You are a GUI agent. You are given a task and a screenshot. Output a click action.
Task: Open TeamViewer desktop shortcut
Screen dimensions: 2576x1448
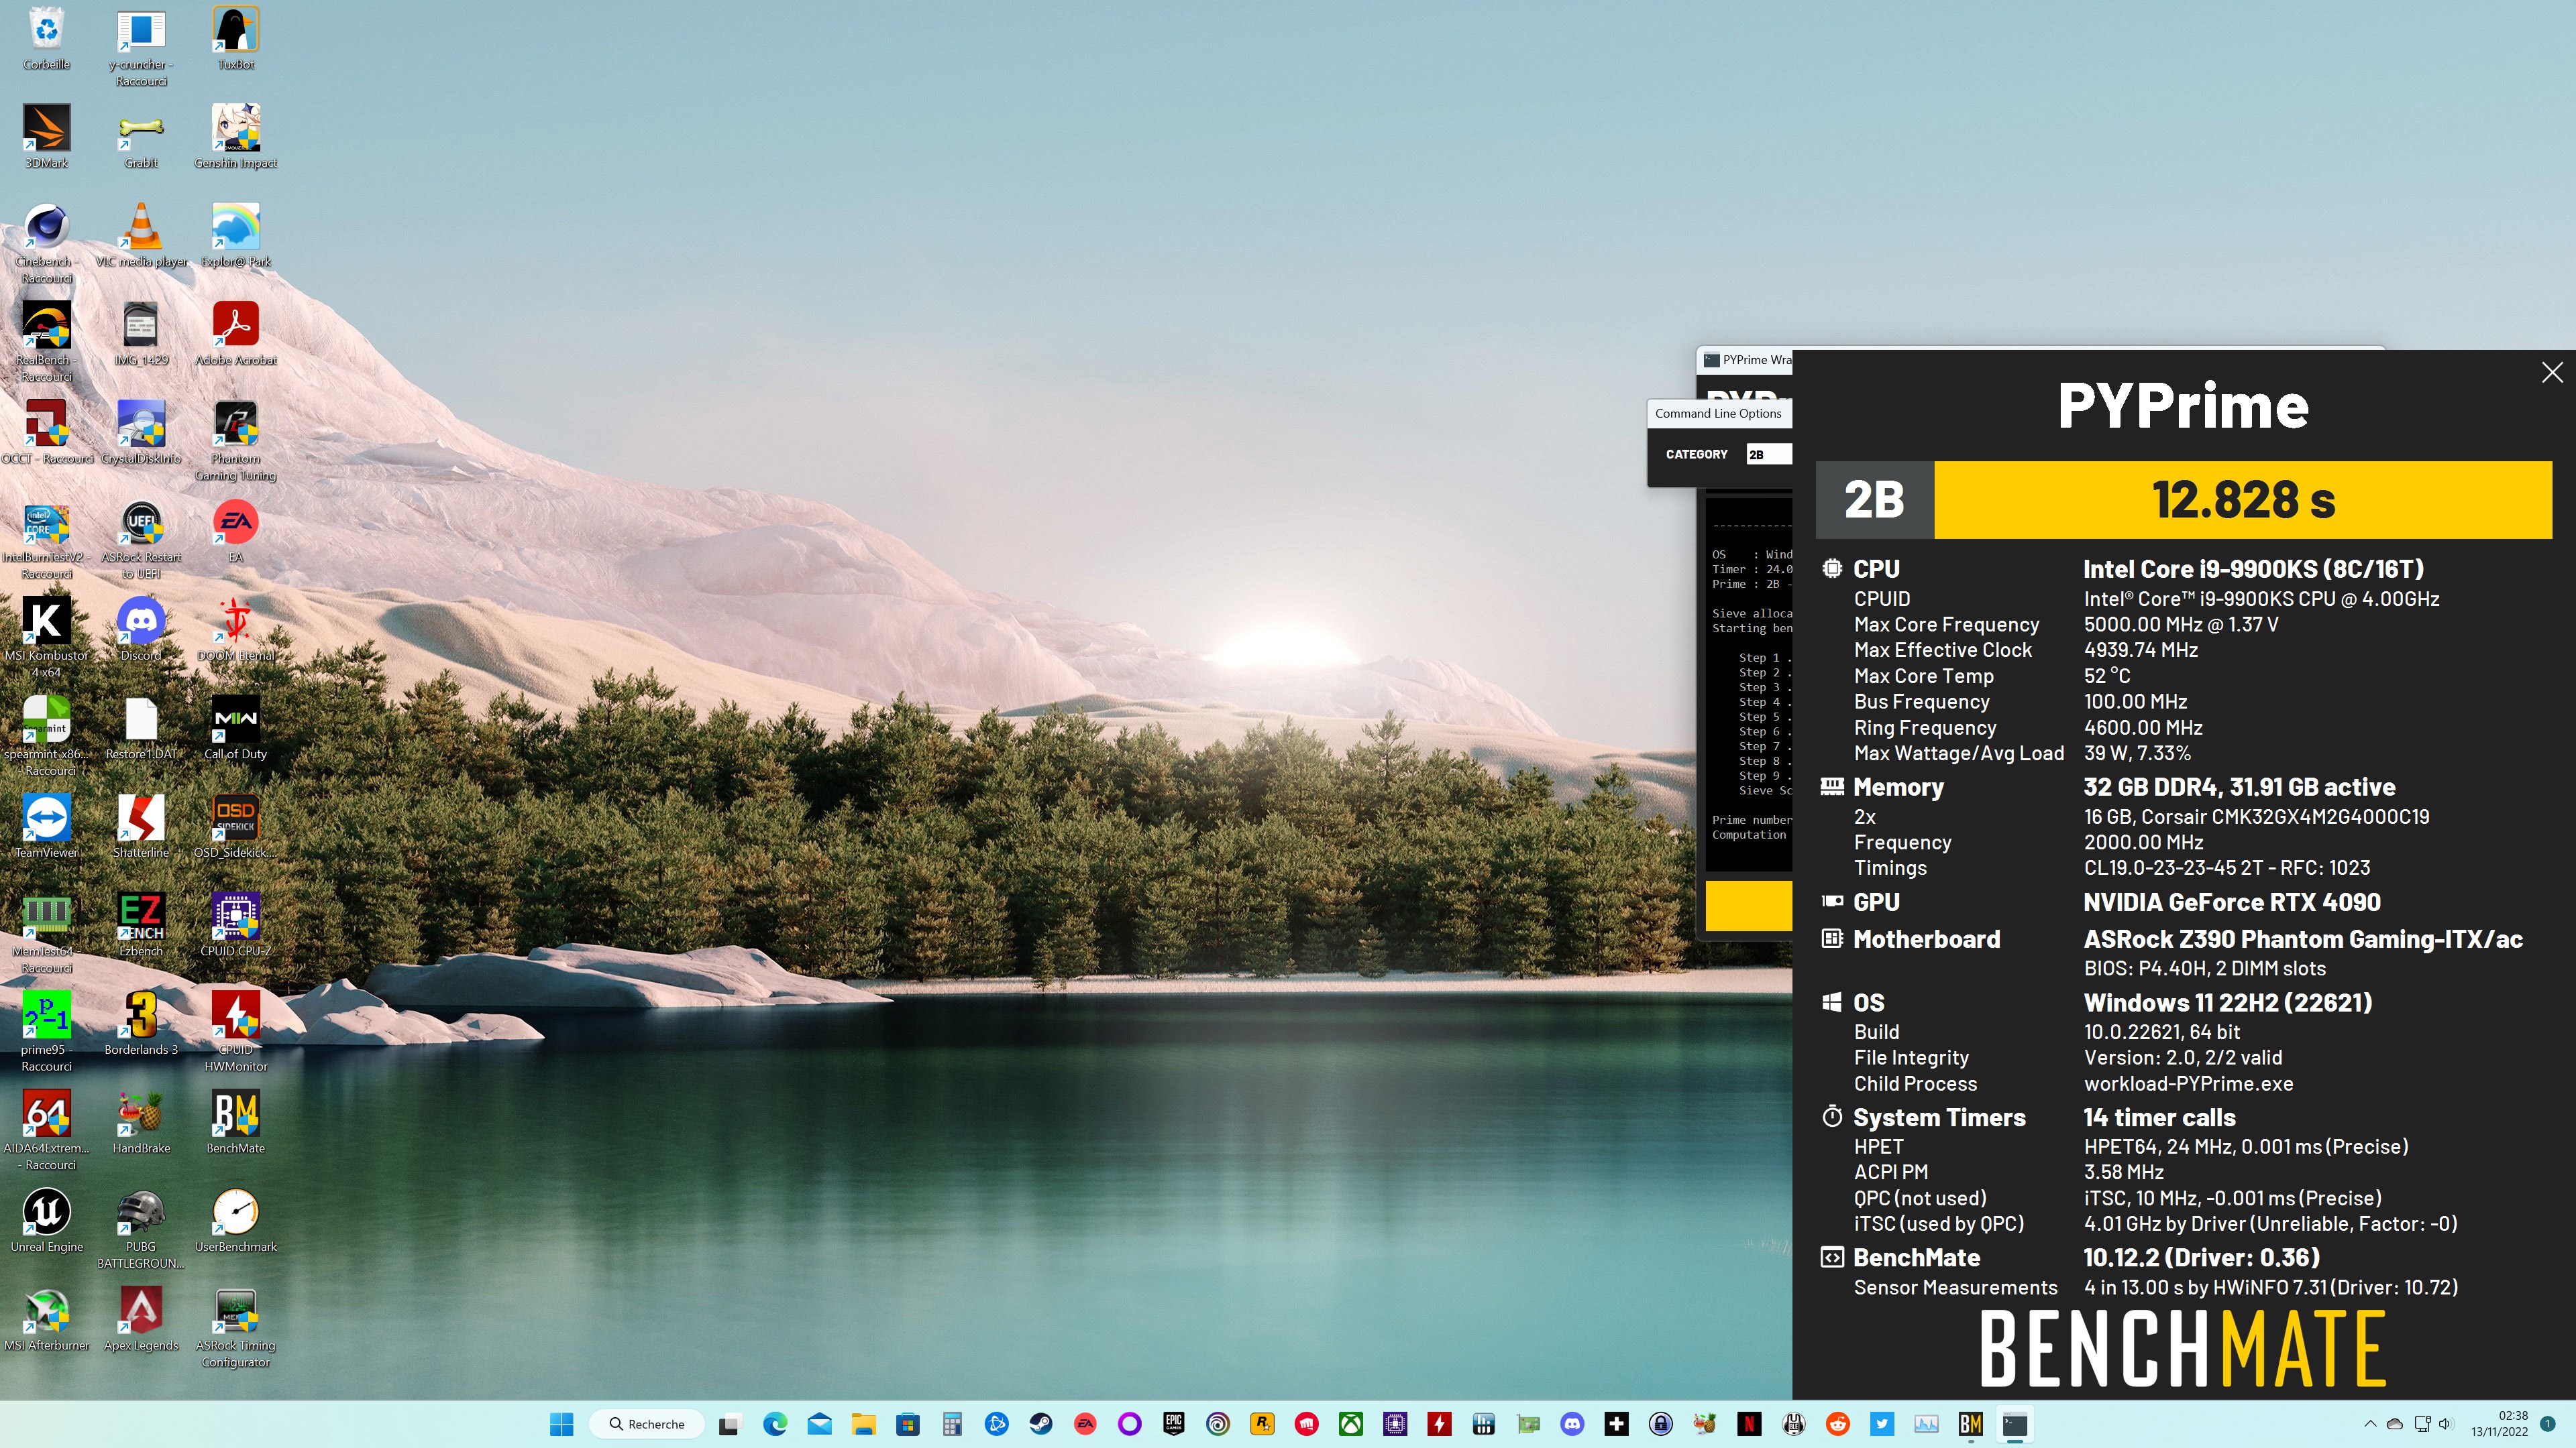pyautogui.click(x=46, y=827)
